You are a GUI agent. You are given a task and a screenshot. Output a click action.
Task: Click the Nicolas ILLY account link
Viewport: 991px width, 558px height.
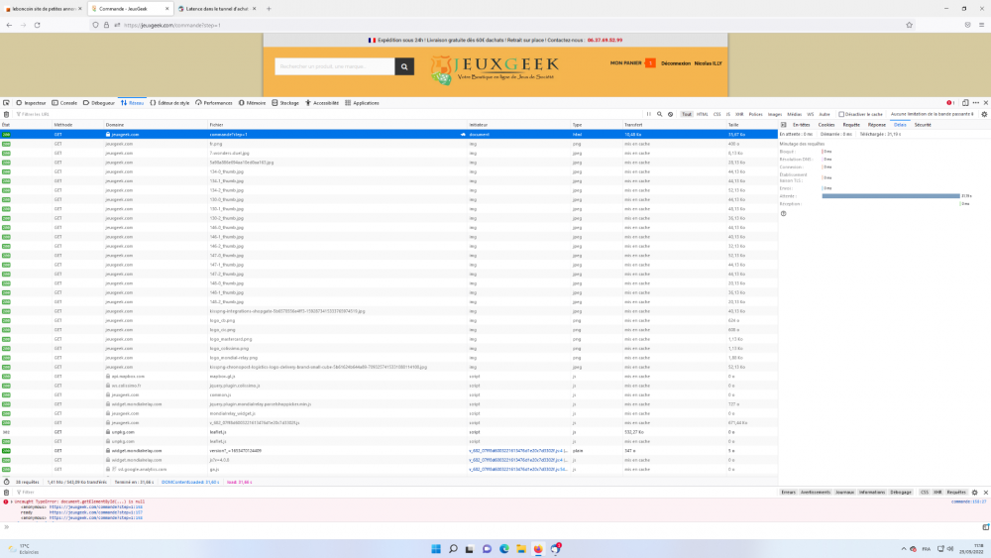point(708,63)
